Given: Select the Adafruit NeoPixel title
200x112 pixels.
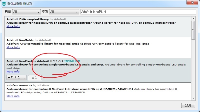Looking at the screenshot, I should [x=19, y=61].
